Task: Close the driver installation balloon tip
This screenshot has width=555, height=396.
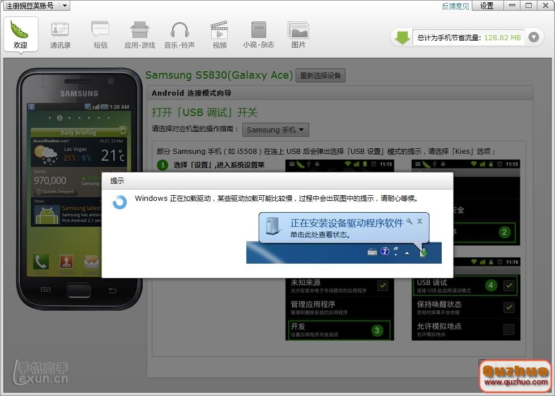Action: pos(420,221)
